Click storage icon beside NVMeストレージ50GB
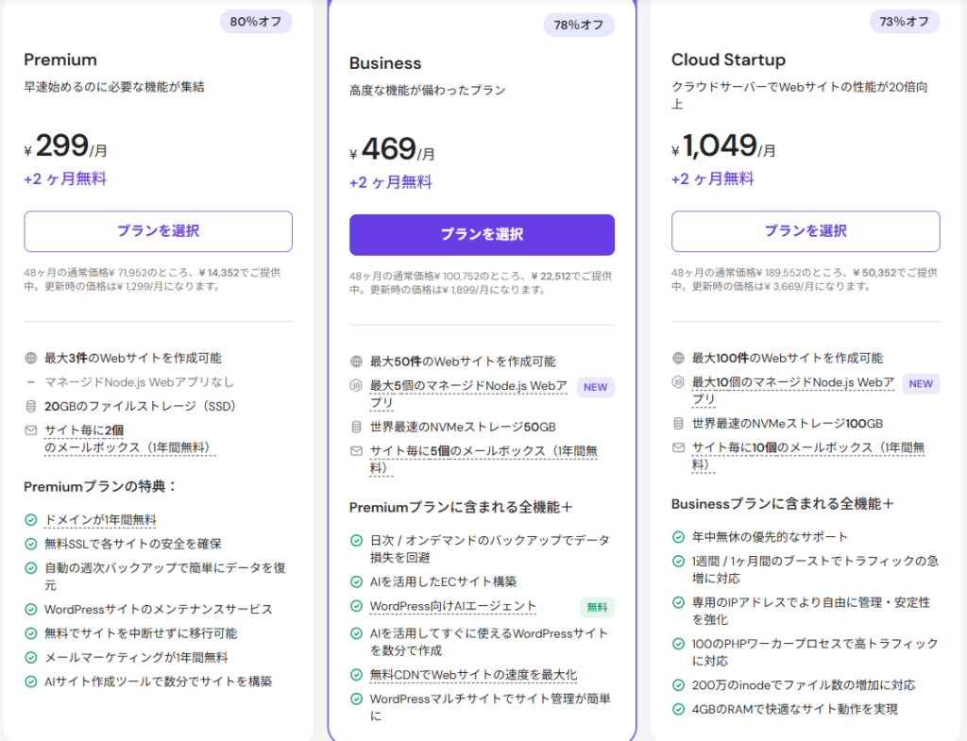Image resolution: width=967 pixels, height=741 pixels. 356,427
